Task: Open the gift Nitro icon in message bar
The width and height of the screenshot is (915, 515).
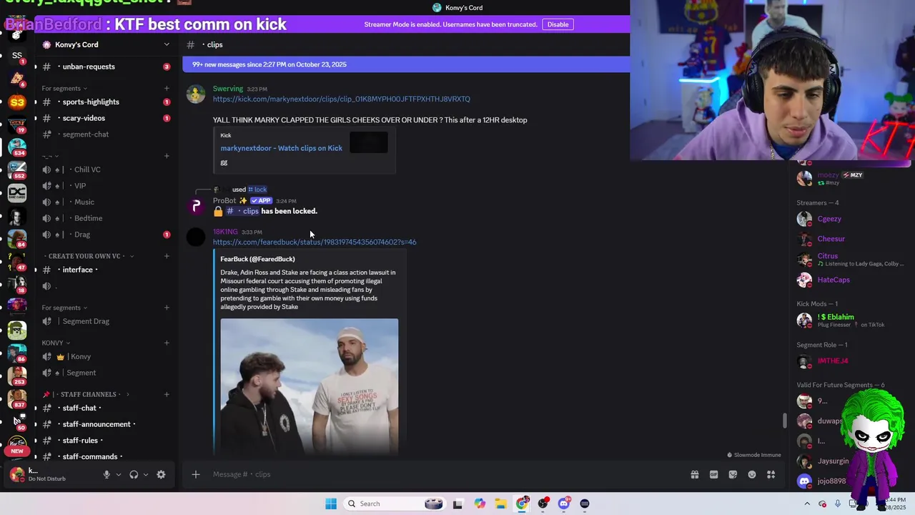Action: 694,474
